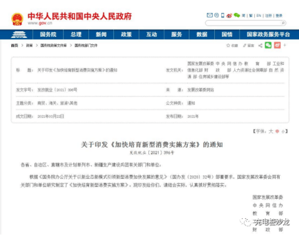Open the 国情 nav tab
299x235 pixels.
[x=227, y=34]
